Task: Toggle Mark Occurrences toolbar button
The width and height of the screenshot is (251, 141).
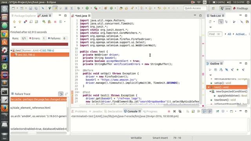Action: 55,8
